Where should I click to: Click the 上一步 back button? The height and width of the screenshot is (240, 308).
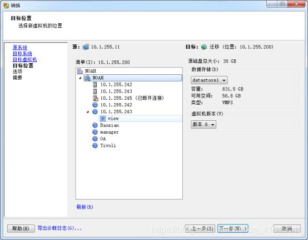click(200, 228)
